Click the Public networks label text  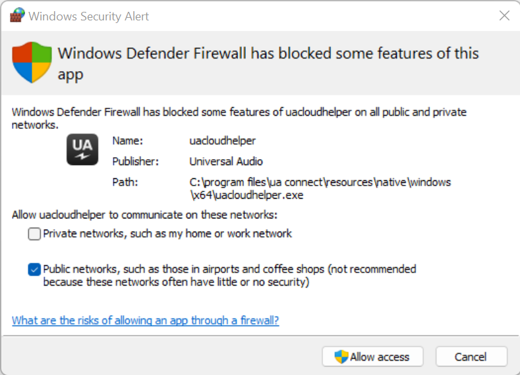[x=229, y=275]
